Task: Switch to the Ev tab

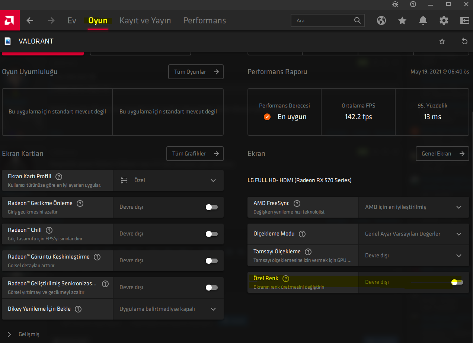Action: click(x=72, y=20)
